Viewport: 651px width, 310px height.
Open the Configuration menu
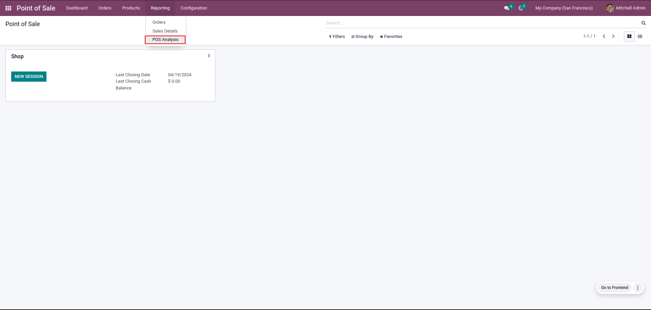(194, 8)
